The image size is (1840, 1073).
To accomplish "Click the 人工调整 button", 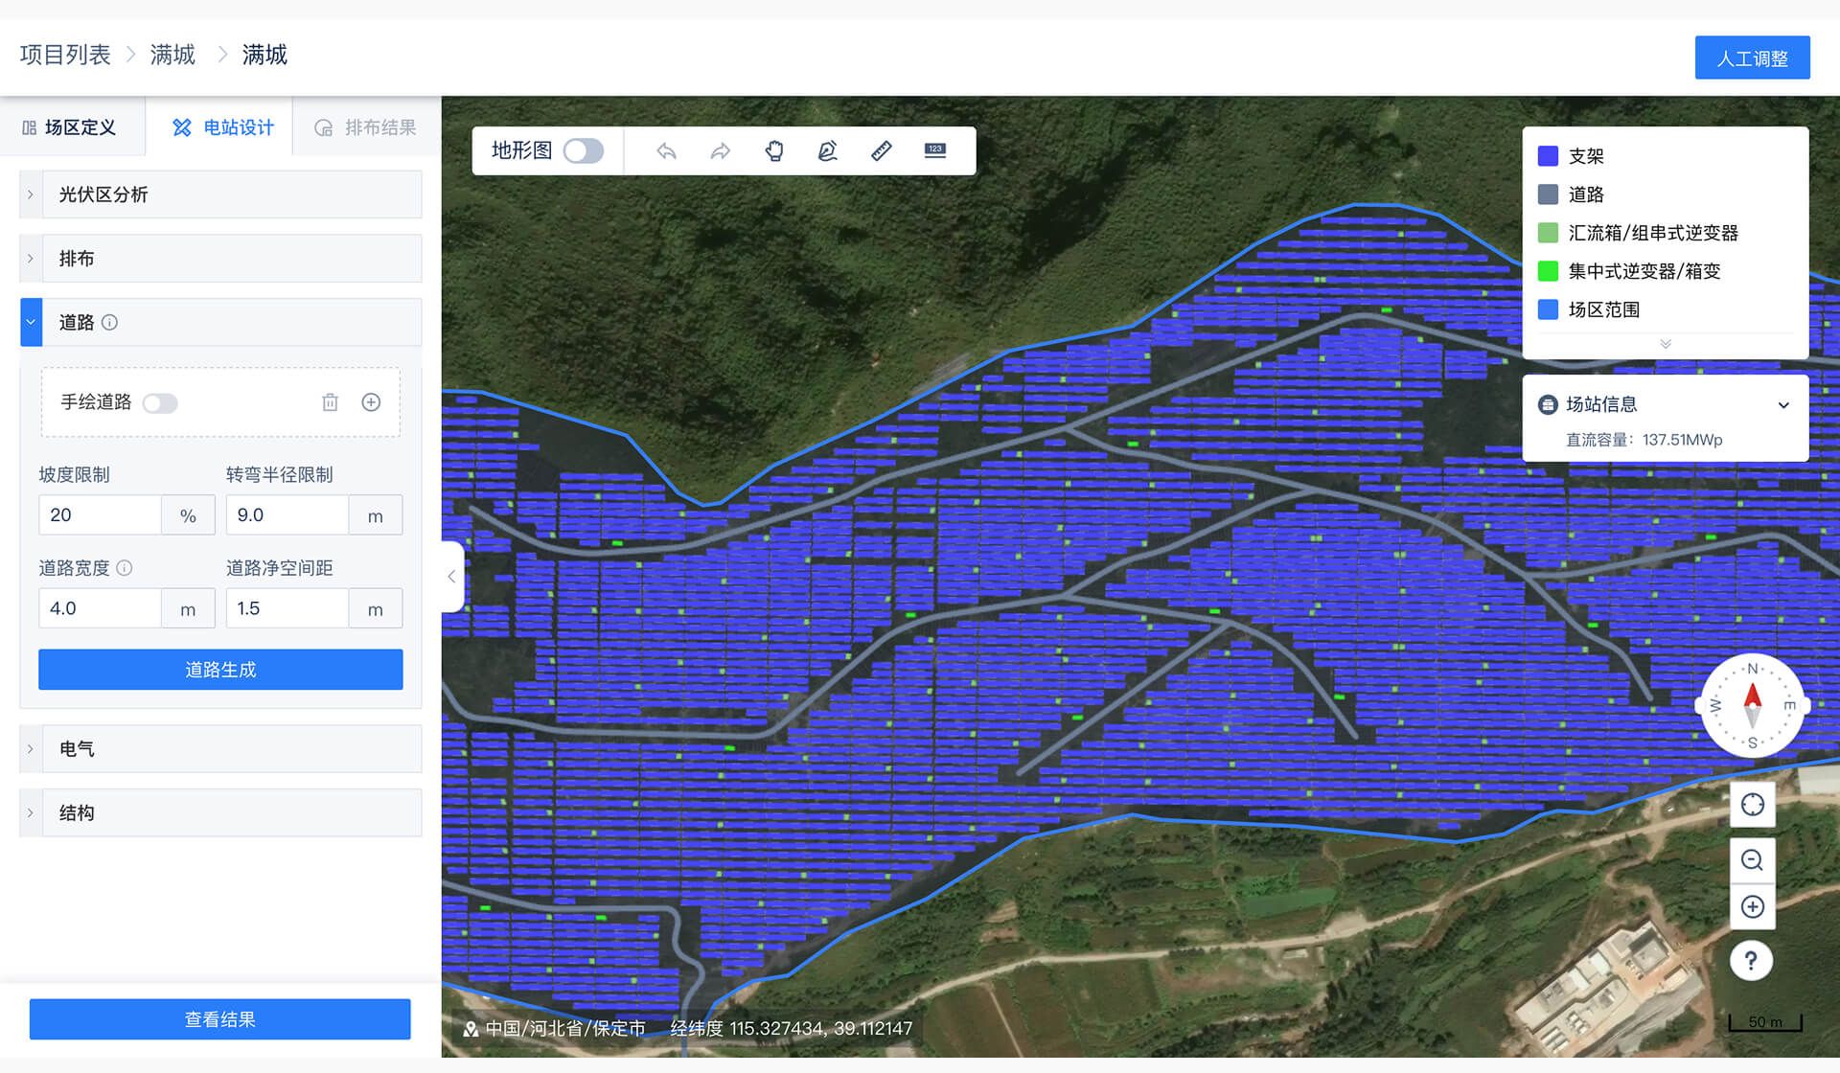I will tap(1752, 58).
